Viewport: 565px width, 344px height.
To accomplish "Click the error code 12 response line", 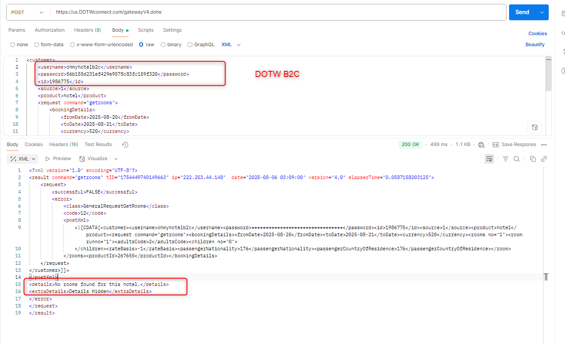I will 85,213.
